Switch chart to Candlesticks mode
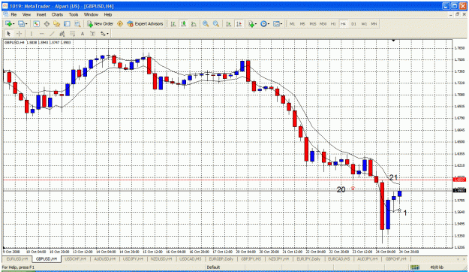The height and width of the screenshot is (272, 469). pos(183,23)
